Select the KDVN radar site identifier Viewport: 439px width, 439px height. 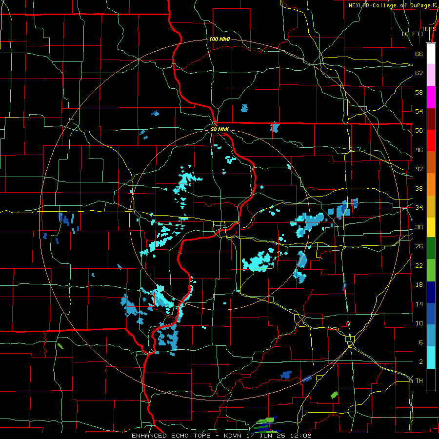pos(234,436)
